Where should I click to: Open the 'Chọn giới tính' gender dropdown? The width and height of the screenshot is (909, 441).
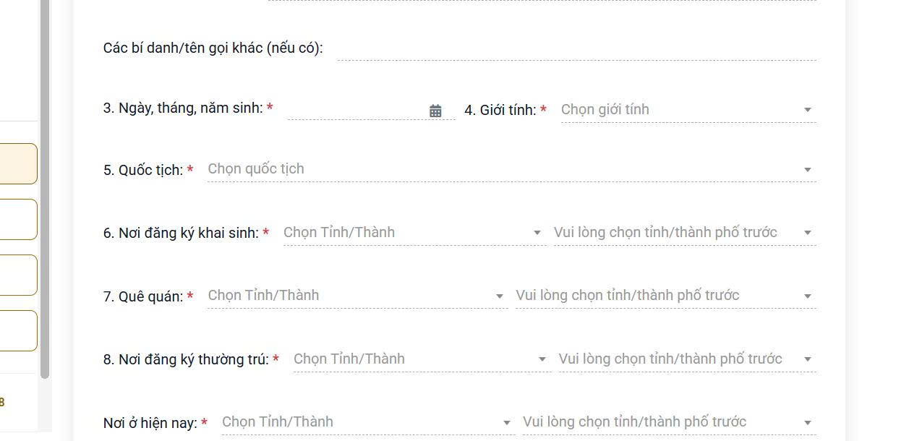pyautogui.click(x=680, y=110)
